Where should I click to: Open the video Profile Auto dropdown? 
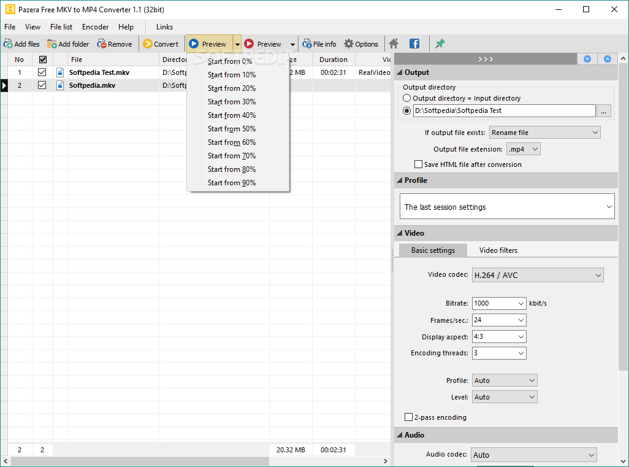[505, 380]
